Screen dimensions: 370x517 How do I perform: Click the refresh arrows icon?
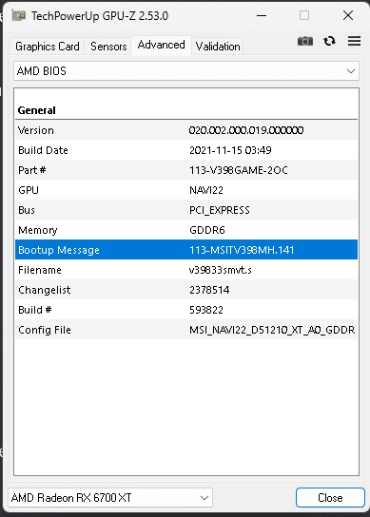click(329, 41)
